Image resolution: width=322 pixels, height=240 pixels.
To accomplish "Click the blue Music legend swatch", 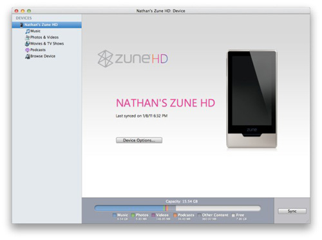I will (115, 215).
